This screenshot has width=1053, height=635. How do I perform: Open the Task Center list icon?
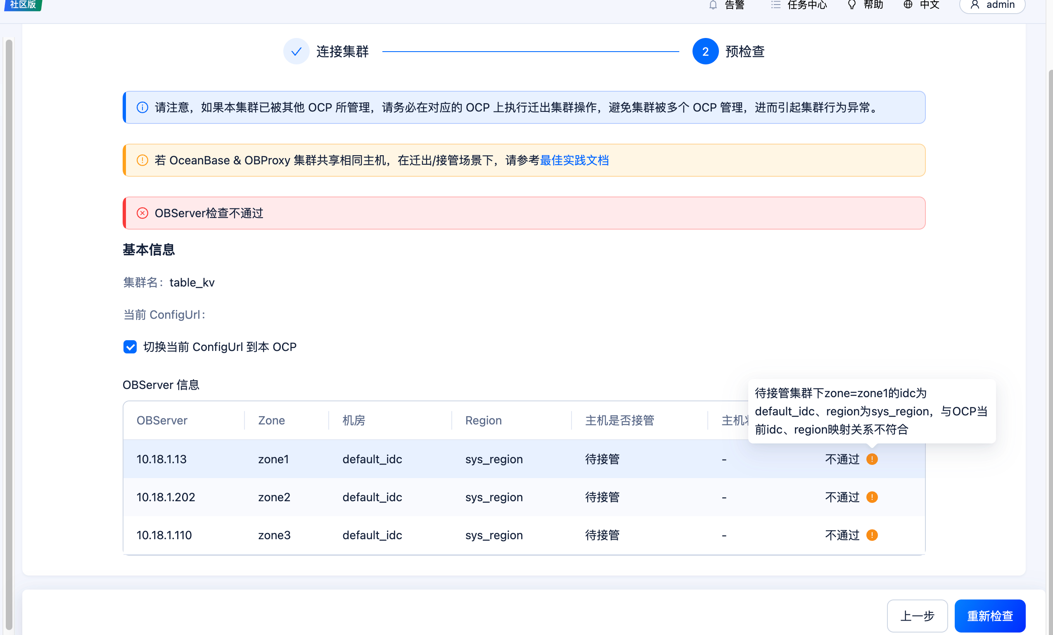tap(776, 5)
